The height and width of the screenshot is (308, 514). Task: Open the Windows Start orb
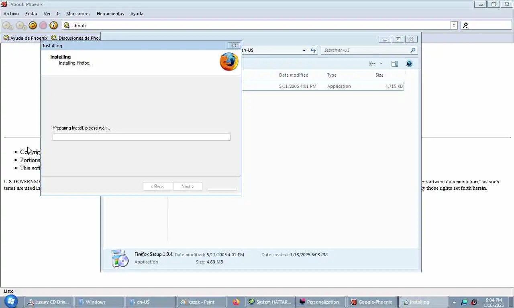[11, 302]
